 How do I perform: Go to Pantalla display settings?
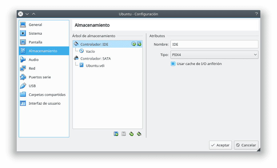[35, 42]
